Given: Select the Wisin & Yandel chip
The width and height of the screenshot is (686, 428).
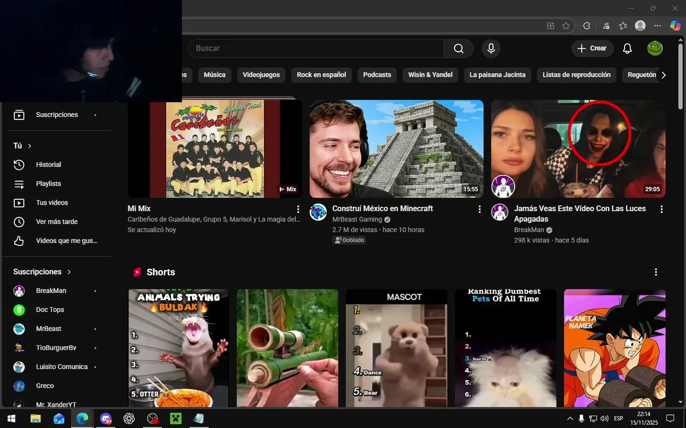Looking at the screenshot, I should coord(430,75).
